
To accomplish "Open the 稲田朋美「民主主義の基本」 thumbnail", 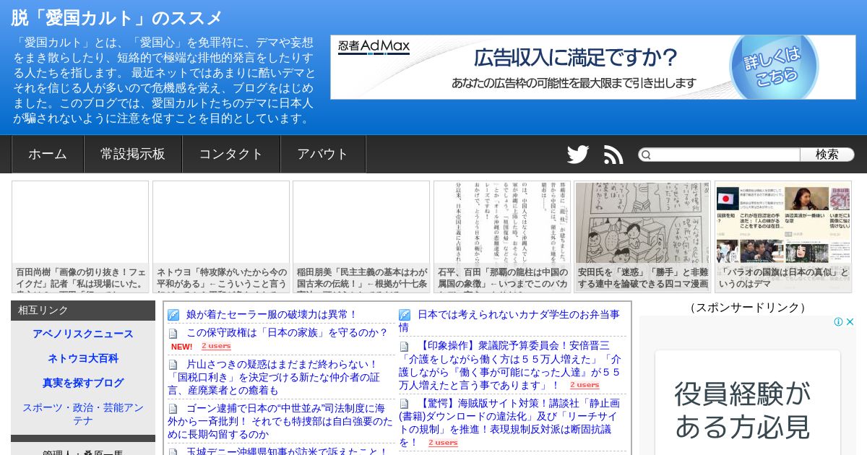I will (x=361, y=236).
